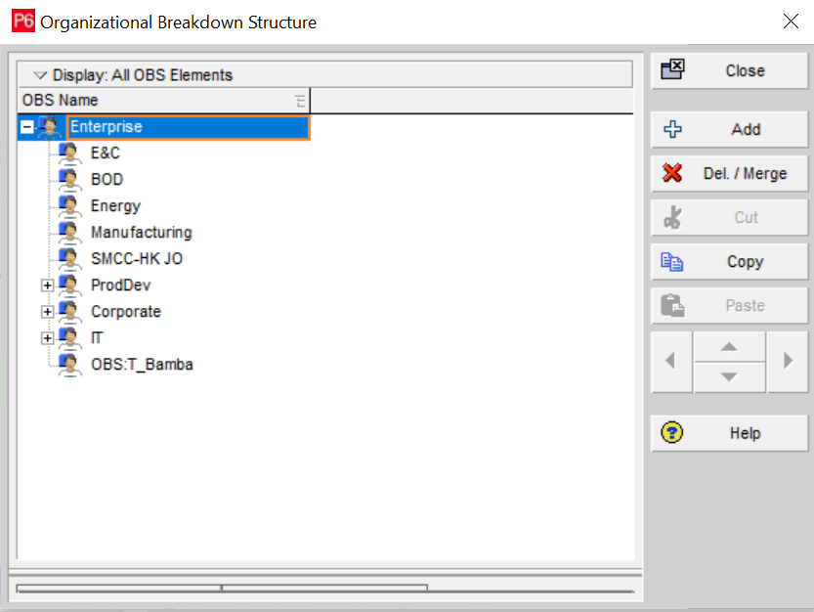The height and width of the screenshot is (612, 814).
Task: Expand the IT node
Action: tap(47, 338)
